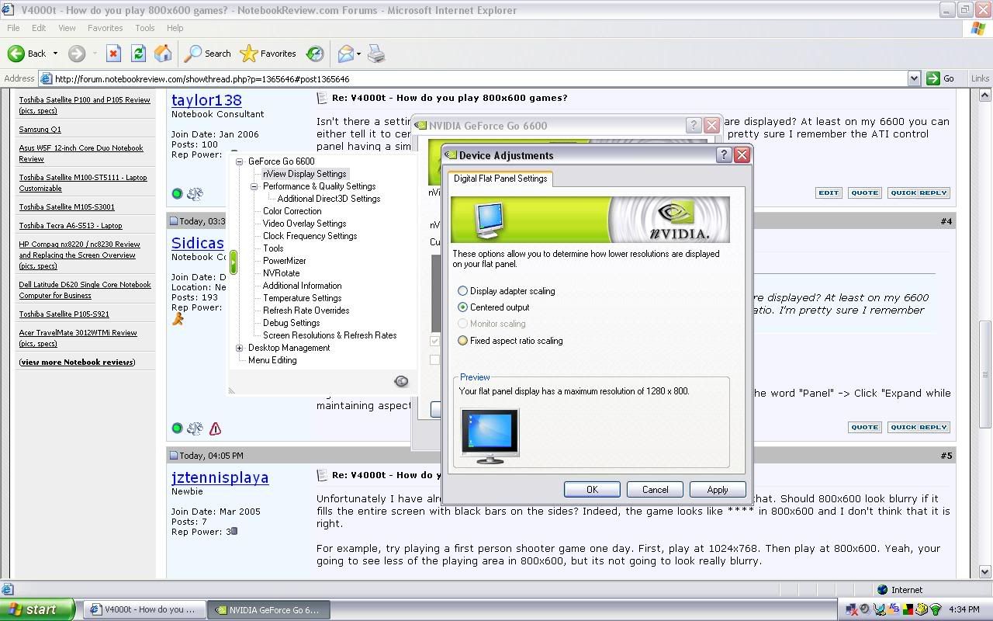Select Screen Resolutions & Refresh Rates item
Image resolution: width=993 pixels, height=621 pixels.
click(x=330, y=335)
